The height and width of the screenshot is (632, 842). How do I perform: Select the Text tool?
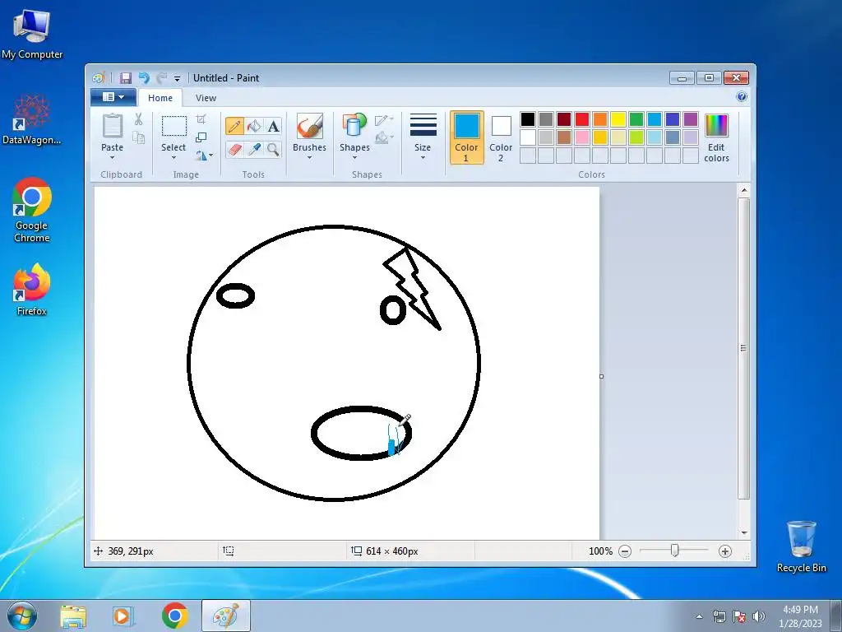pyautogui.click(x=273, y=126)
